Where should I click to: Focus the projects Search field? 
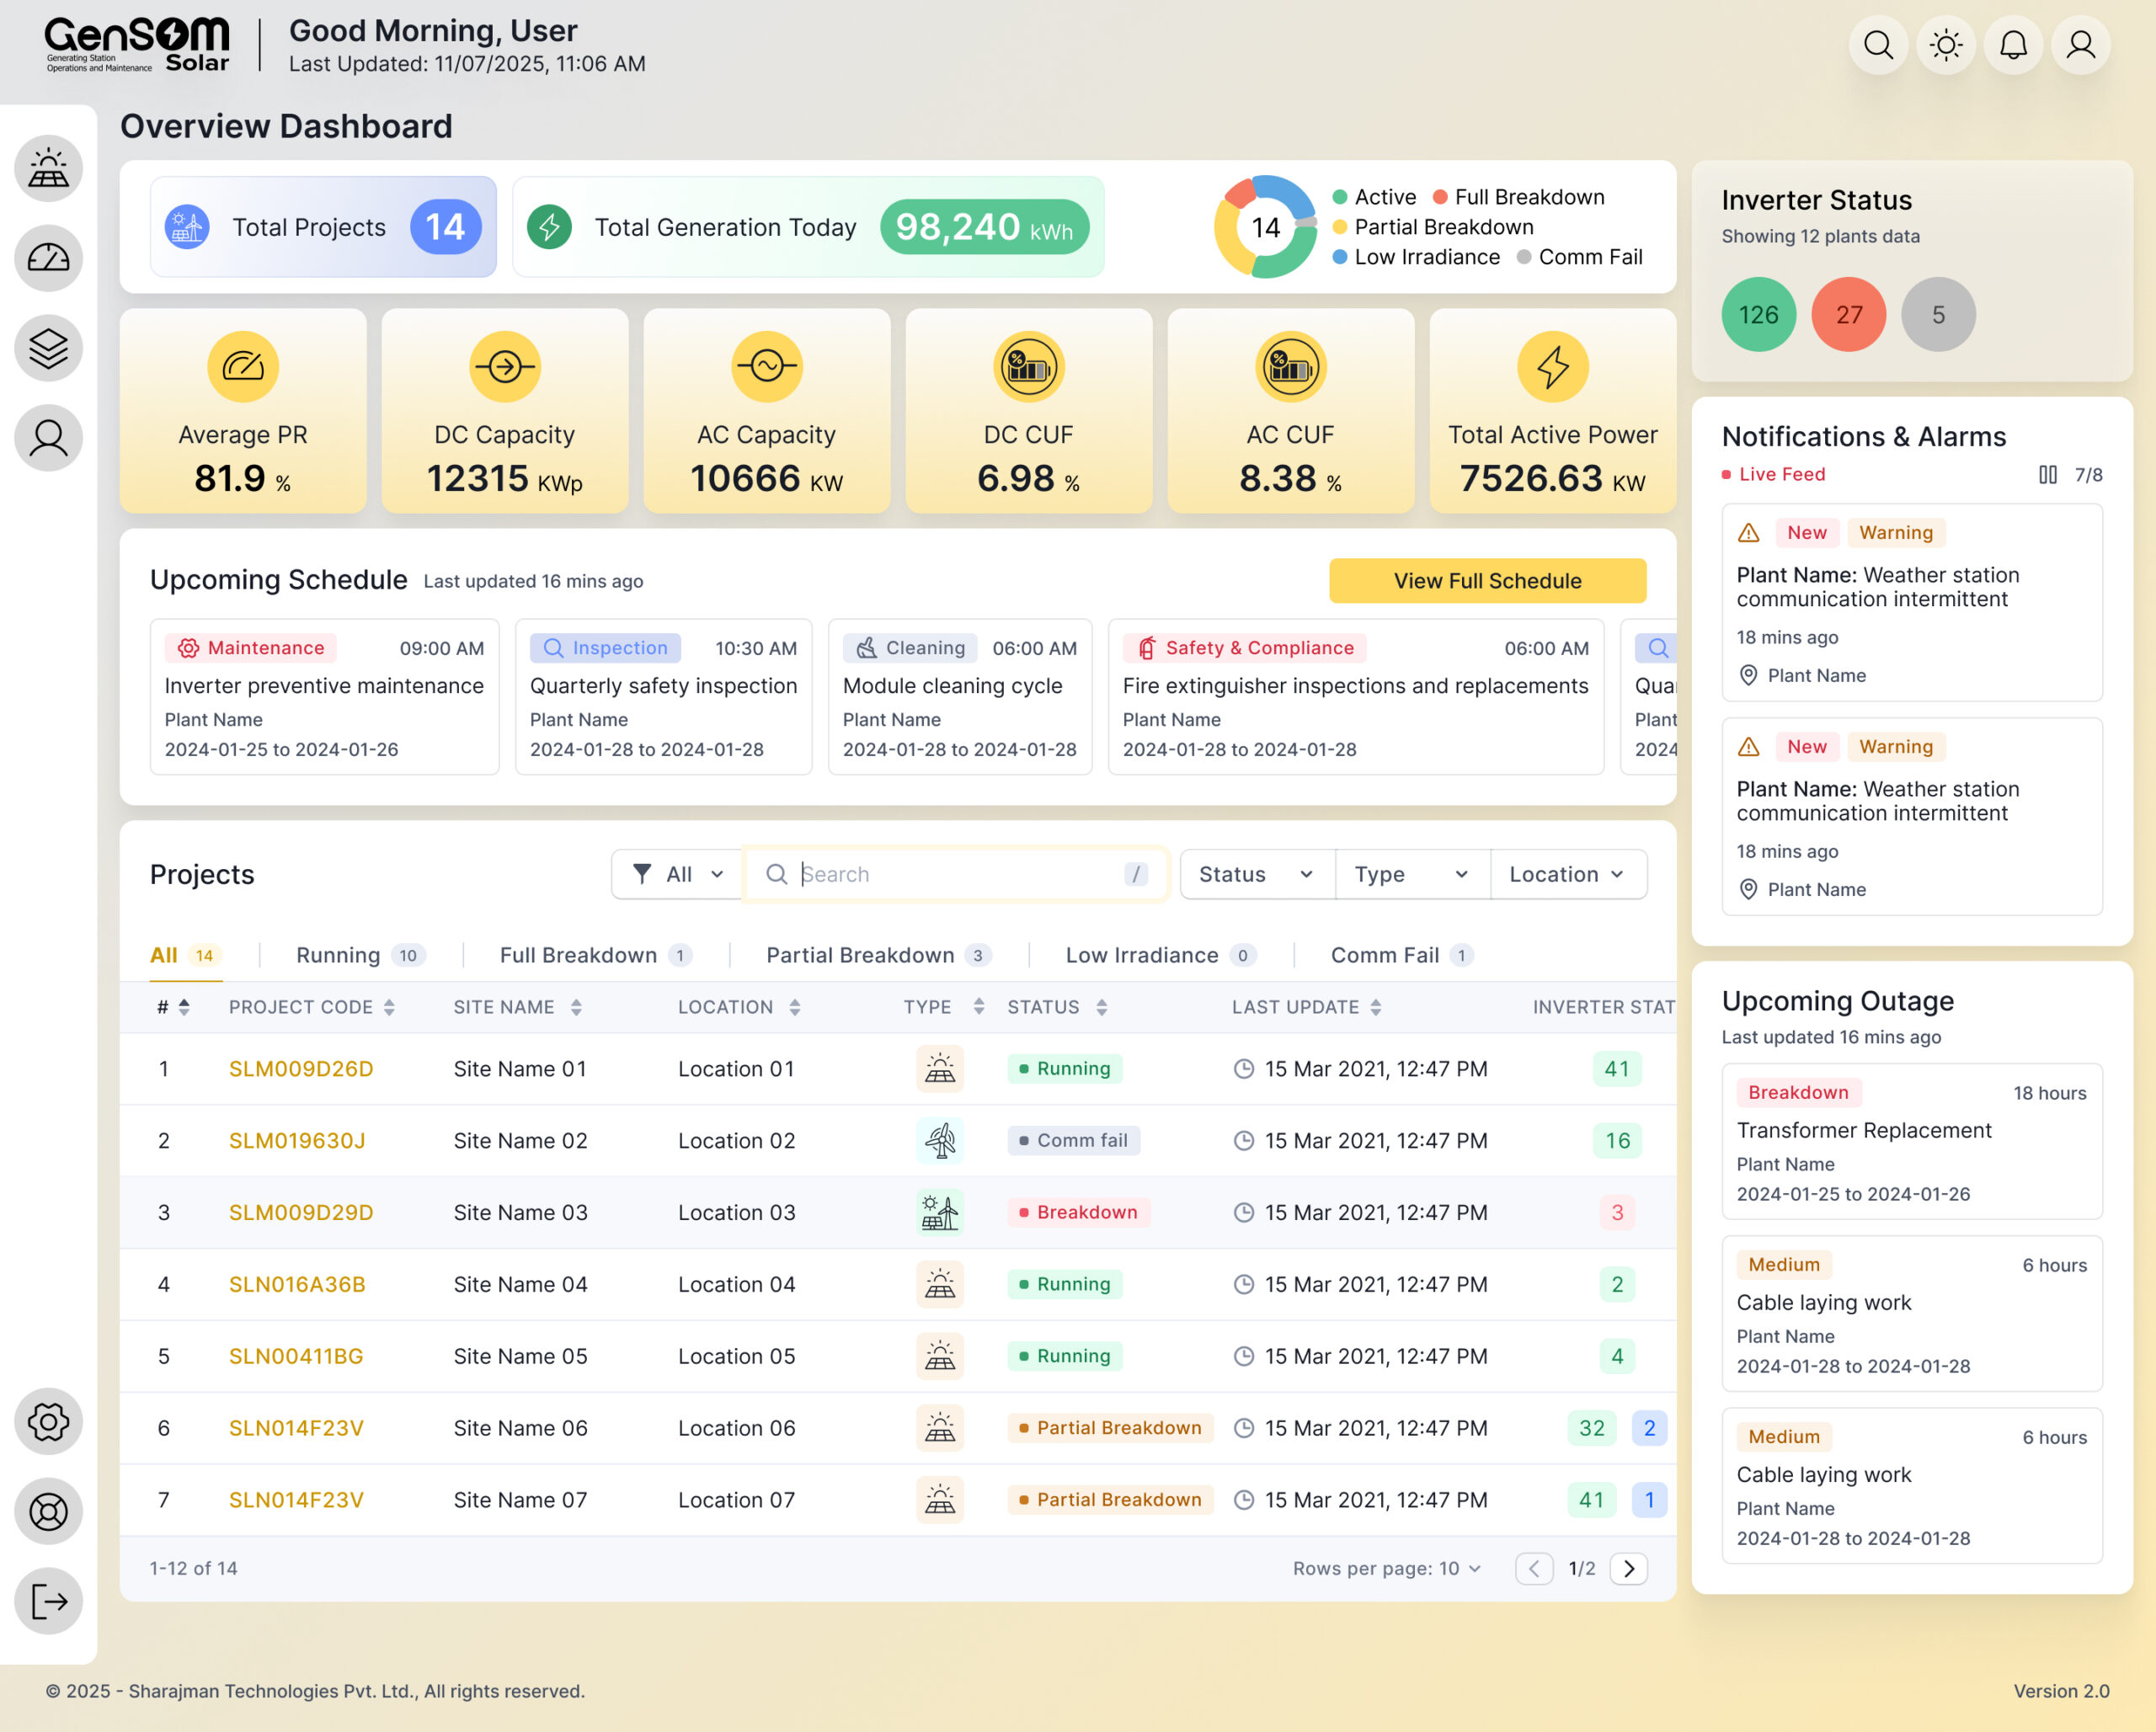[x=955, y=874]
